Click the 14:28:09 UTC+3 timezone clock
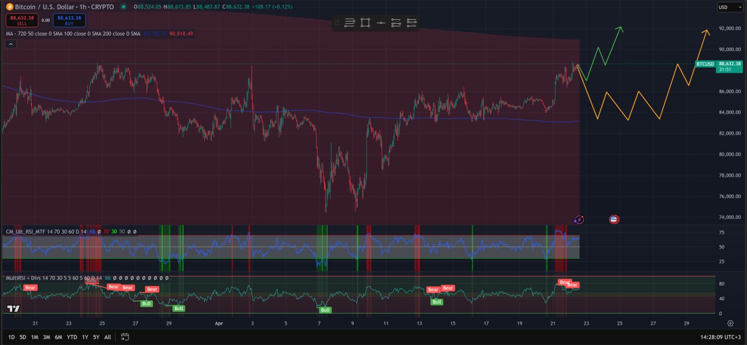747x345 pixels. [721, 337]
